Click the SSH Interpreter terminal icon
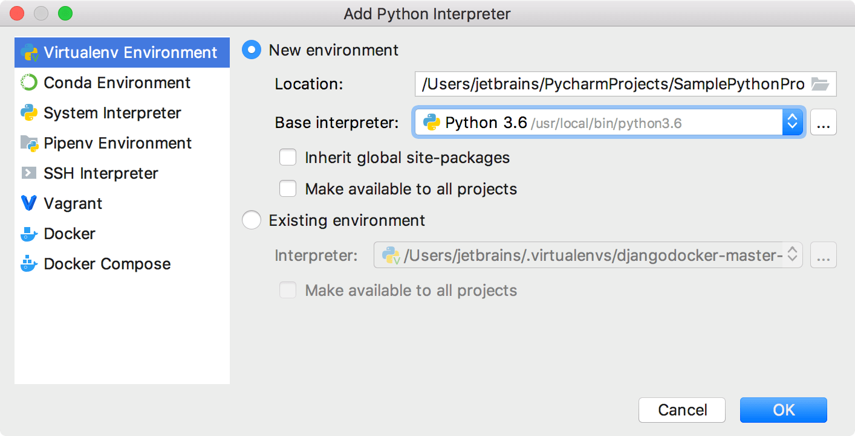Viewport: 855px width, 436px height. tap(29, 173)
